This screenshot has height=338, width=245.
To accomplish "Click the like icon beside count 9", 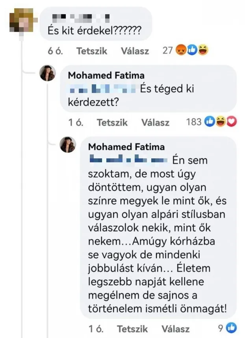I will 232,327.
